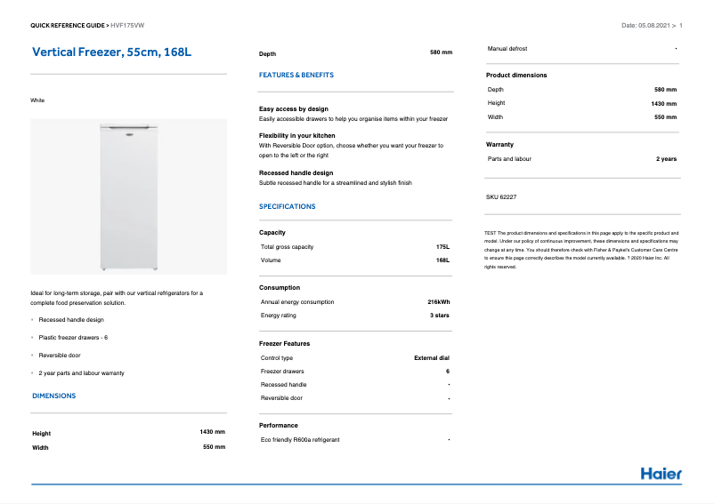The width and height of the screenshot is (714, 504).
Task: Click the "Flexibility in your kitchen" heading
Action: click(x=297, y=135)
